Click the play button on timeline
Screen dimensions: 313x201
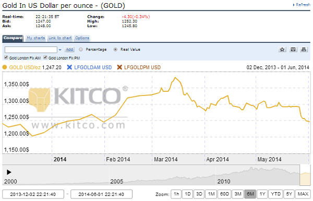[9, 172]
